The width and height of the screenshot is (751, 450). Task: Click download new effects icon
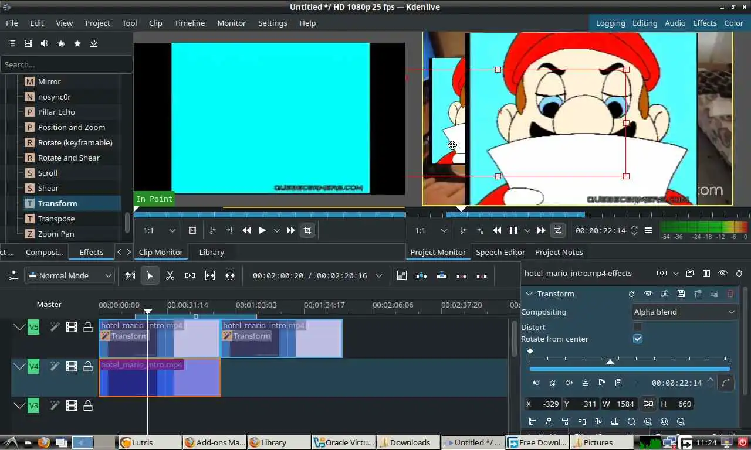(94, 43)
